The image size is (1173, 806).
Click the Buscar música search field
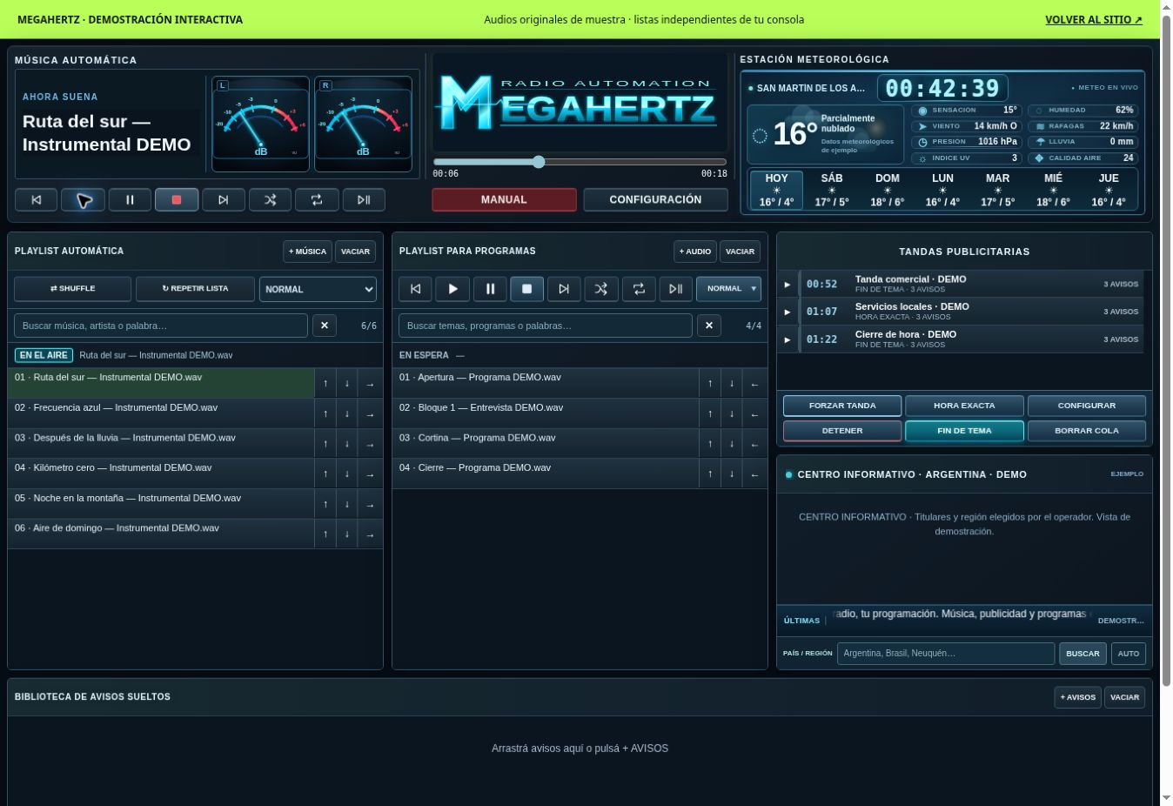click(161, 326)
